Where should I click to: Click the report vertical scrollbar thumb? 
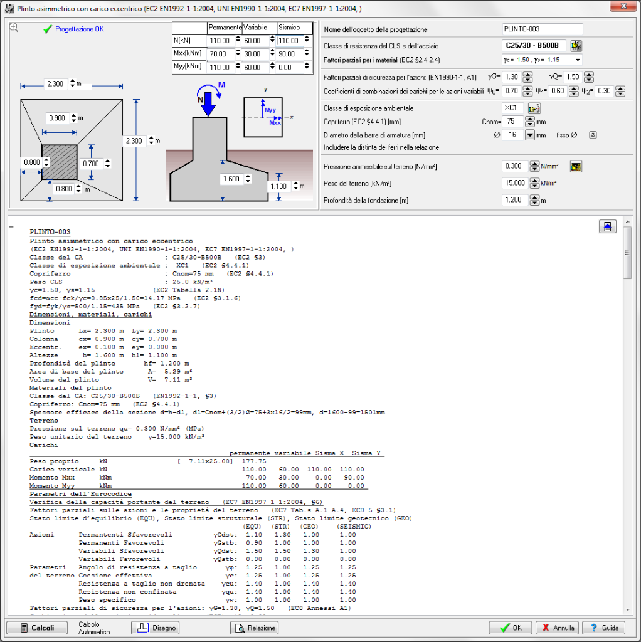click(x=627, y=253)
